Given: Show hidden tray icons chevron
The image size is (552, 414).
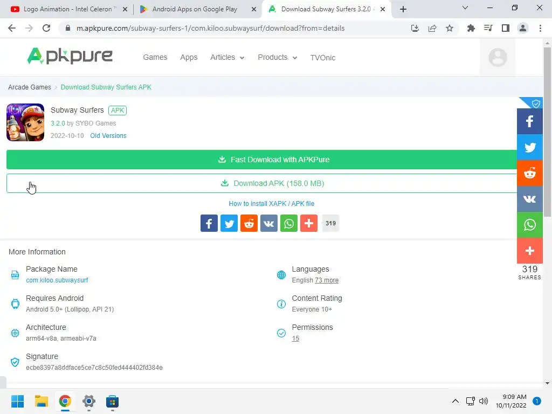Looking at the screenshot, I should click(455, 401).
